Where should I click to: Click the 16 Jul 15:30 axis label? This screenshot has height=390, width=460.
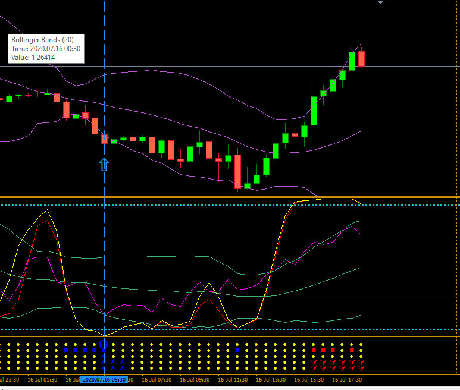pyautogui.click(x=309, y=380)
